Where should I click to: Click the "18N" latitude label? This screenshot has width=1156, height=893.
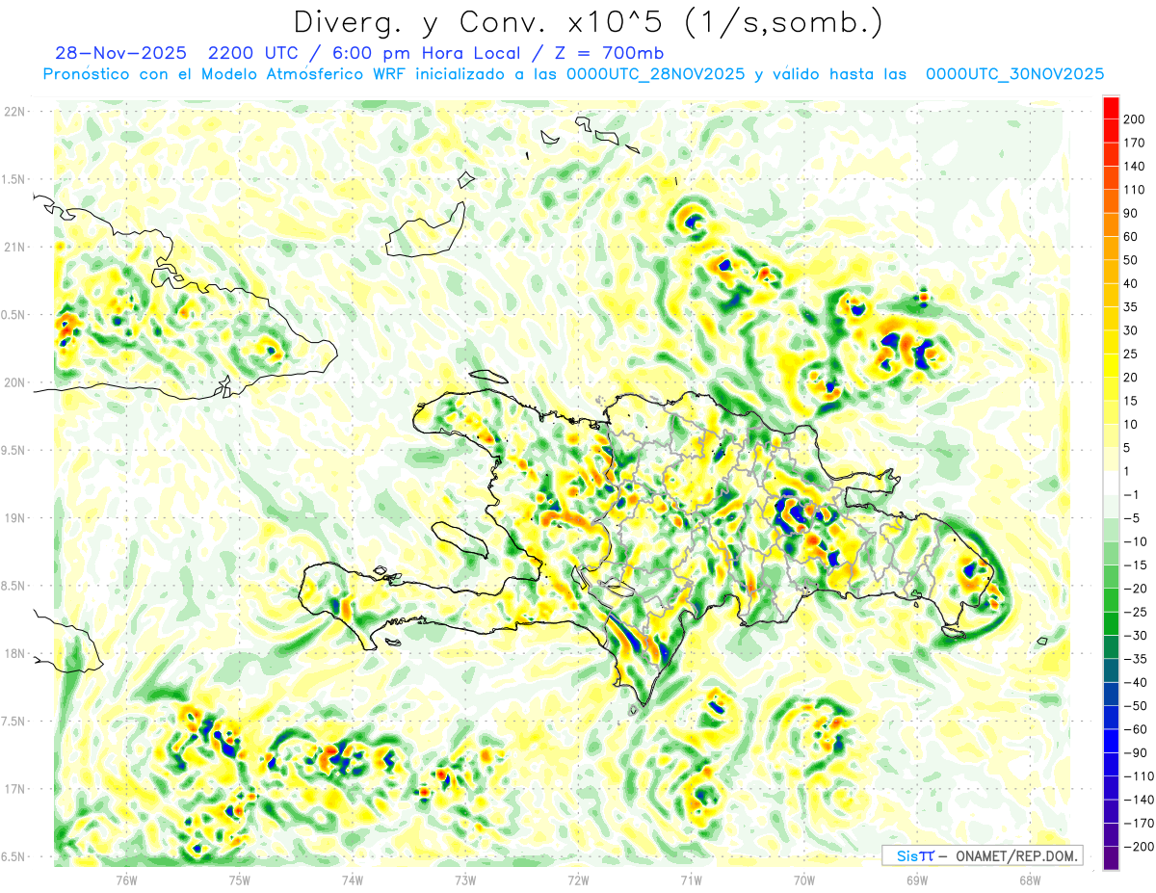(x=14, y=653)
